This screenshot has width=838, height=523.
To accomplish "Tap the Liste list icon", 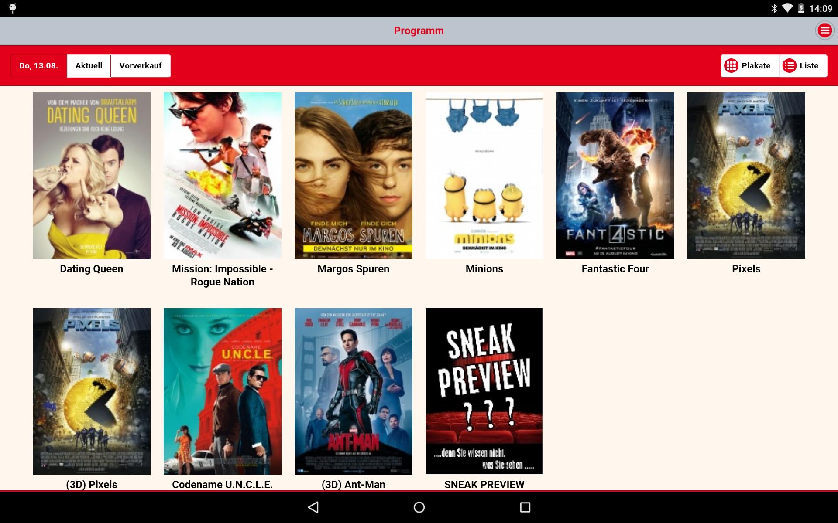I will point(789,66).
